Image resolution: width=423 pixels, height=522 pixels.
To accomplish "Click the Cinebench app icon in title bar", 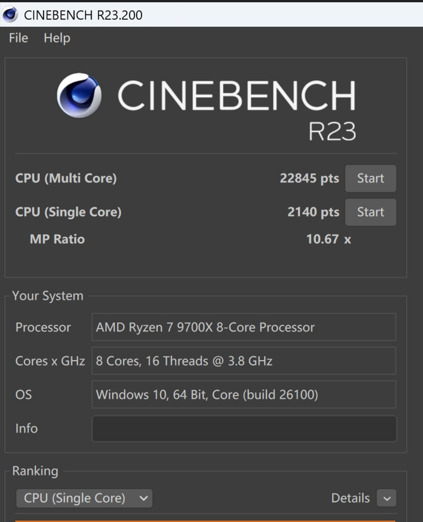I will pyautogui.click(x=10, y=15).
